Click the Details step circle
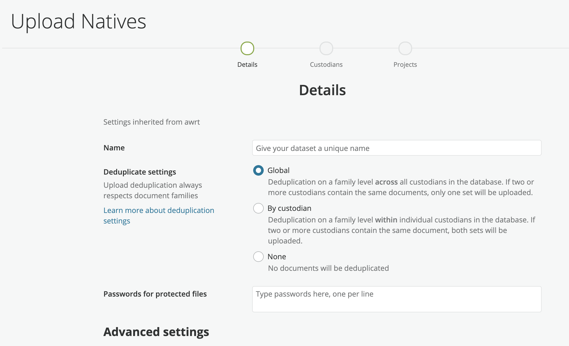 247,48
